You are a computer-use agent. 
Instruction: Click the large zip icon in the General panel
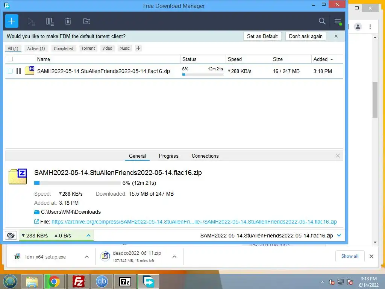(x=18, y=176)
